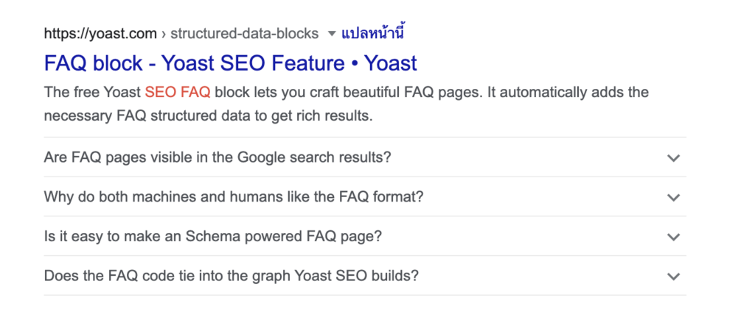Click chevron beside "Why do both machines" question

pyautogui.click(x=672, y=197)
